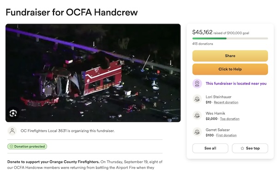Open the See all donations list

pyautogui.click(x=210, y=148)
